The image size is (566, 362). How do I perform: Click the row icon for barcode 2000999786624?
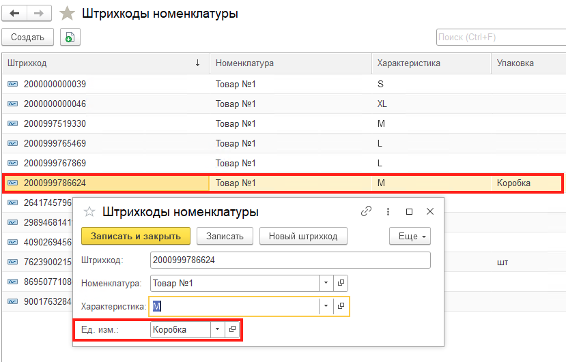tap(13, 183)
